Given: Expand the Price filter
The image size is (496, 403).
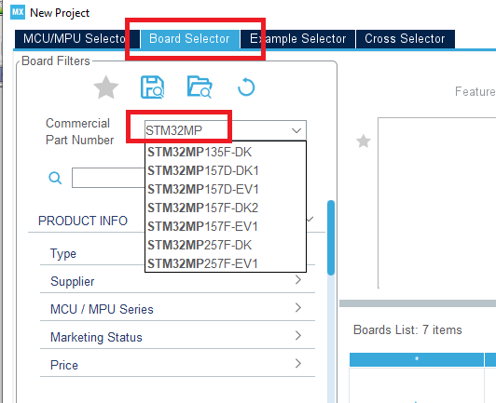Looking at the screenshot, I should (x=177, y=365).
